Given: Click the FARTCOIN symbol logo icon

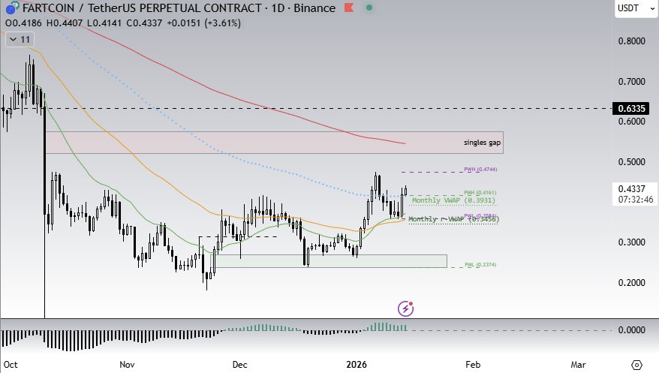Looking at the screenshot, I should point(11,8).
